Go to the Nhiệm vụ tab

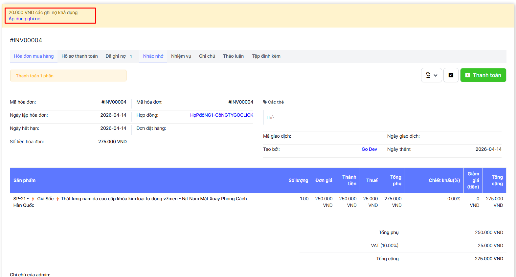181,56
